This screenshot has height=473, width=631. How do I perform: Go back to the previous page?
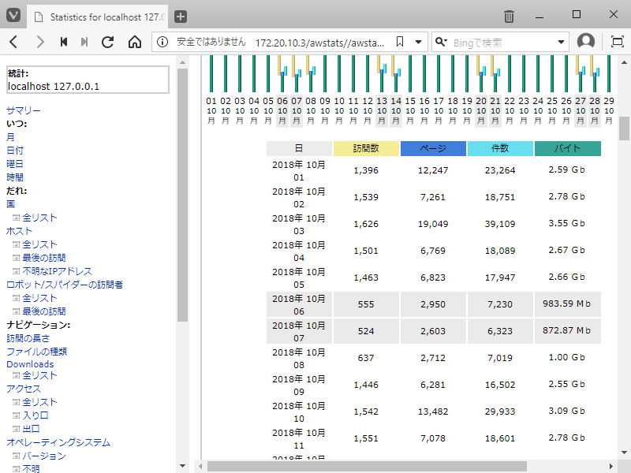(14, 42)
